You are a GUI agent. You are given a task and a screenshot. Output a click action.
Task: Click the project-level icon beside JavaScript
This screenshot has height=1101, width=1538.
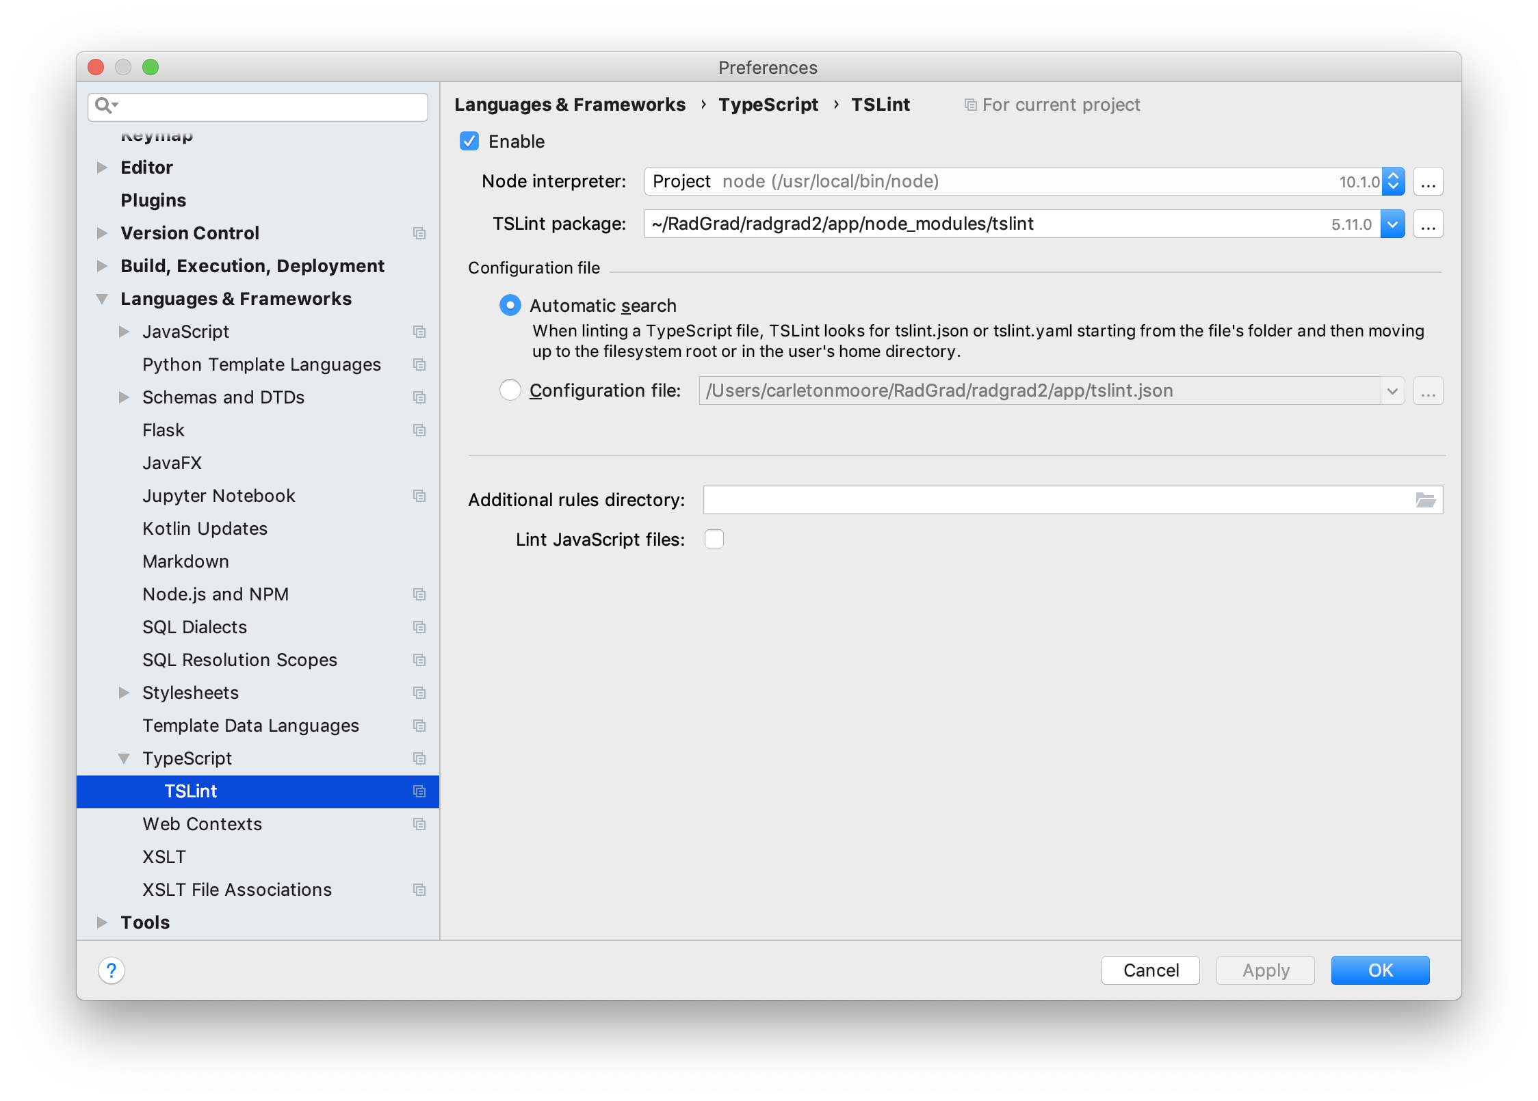tap(419, 332)
